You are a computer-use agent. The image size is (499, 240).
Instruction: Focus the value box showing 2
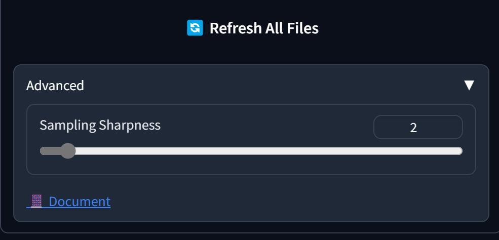[x=418, y=127]
